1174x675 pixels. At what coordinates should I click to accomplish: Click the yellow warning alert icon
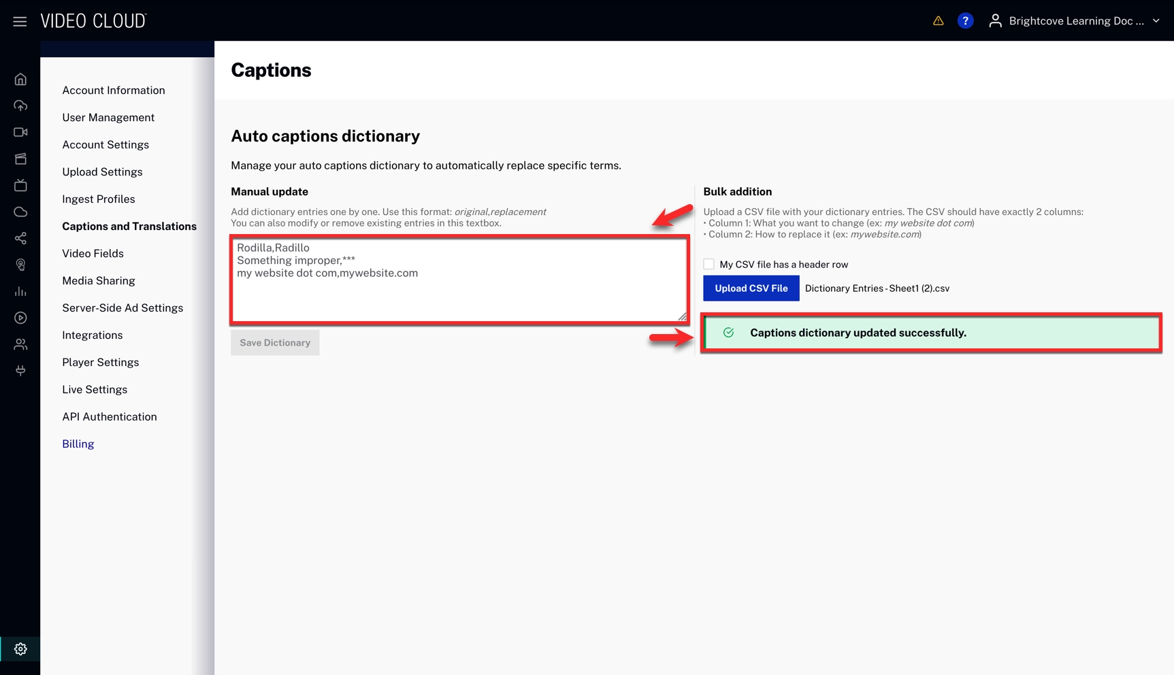pyautogui.click(x=938, y=21)
